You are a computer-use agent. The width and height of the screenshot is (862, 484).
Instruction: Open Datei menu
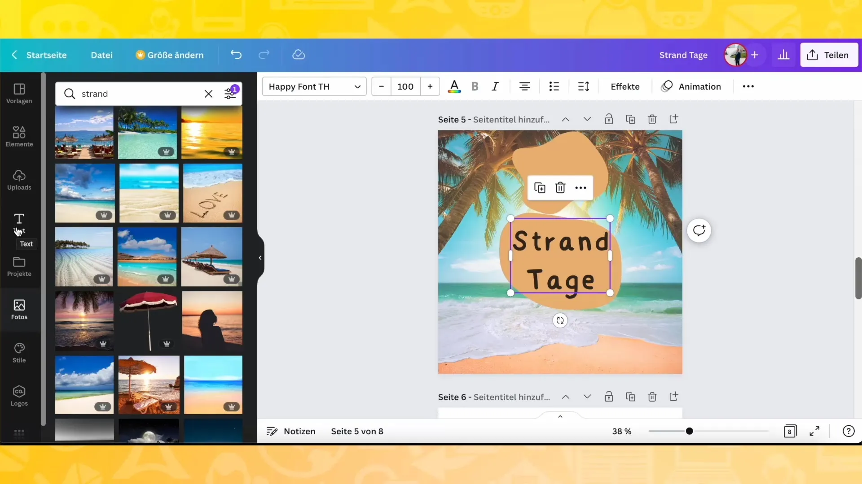coord(101,54)
